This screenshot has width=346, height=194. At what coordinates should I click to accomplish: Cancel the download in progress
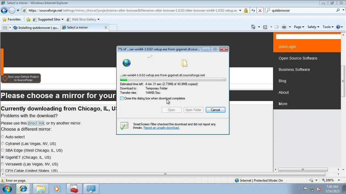tap(215, 110)
